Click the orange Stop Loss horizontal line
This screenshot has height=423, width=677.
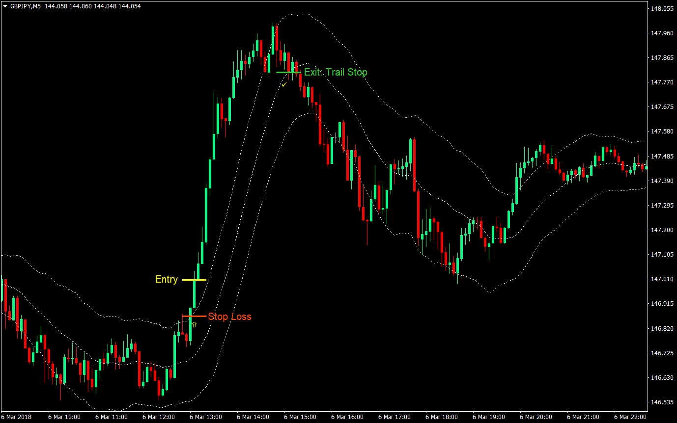coord(194,317)
